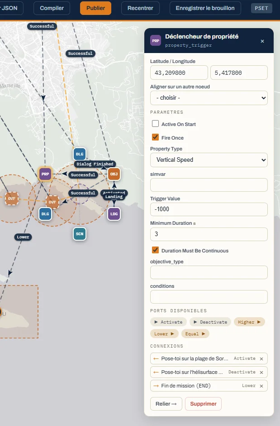Click the Landing edge label

[x=114, y=197]
